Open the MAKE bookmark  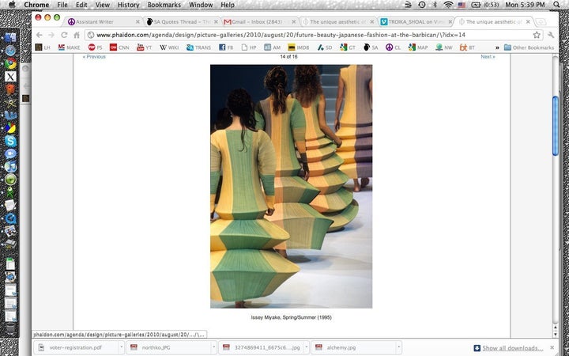[69, 47]
